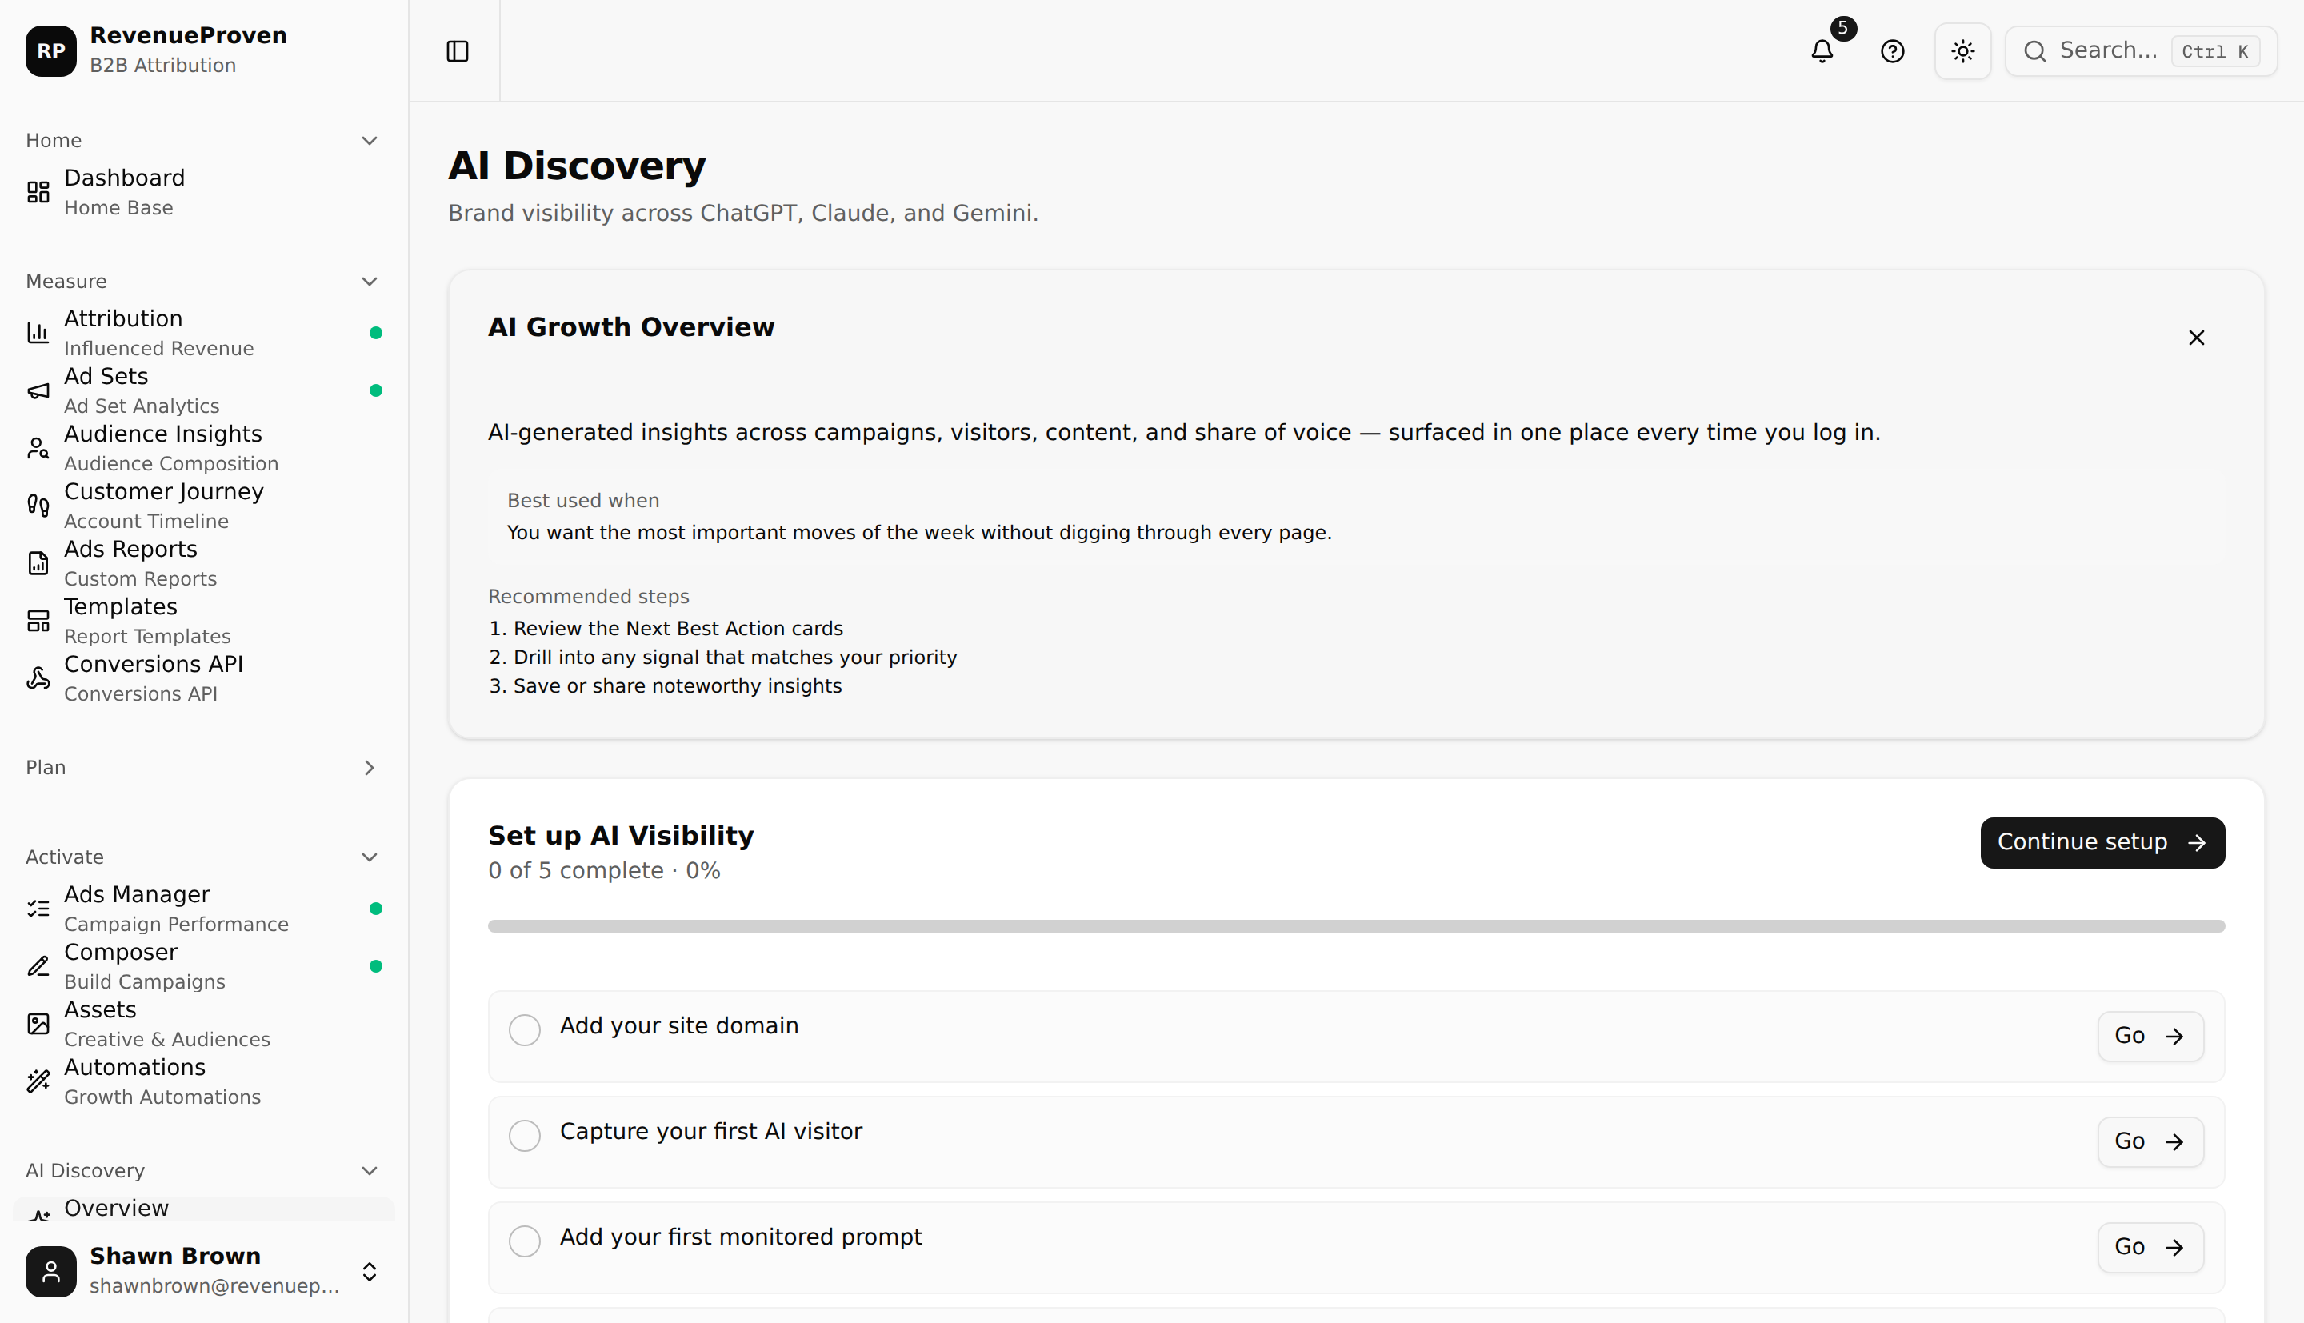Click the Conversions API webhook icon

pyautogui.click(x=38, y=677)
